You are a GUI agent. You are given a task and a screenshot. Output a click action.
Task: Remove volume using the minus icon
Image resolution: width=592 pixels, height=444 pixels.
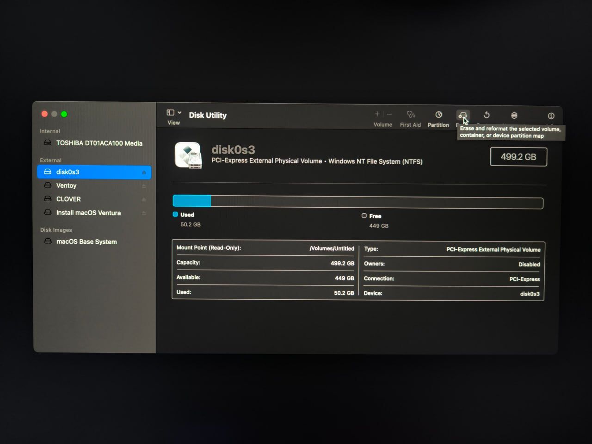[x=389, y=114]
